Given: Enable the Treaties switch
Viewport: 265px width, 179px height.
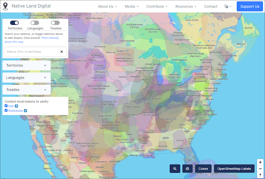Looking at the screenshot, I should [x=55, y=23].
